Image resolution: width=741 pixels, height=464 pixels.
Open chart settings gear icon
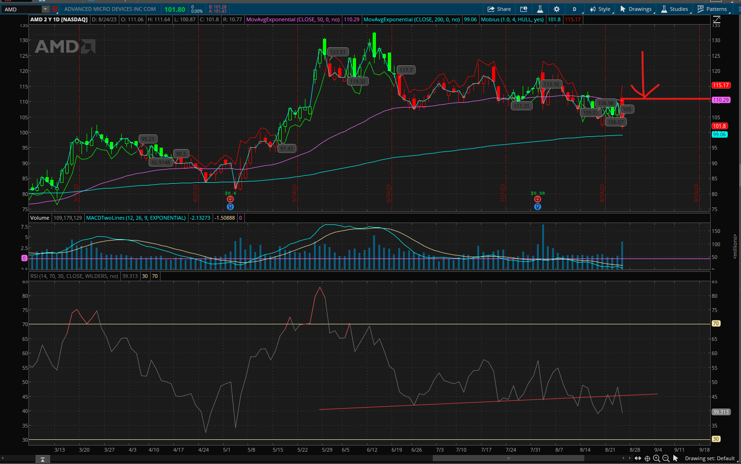556,9
